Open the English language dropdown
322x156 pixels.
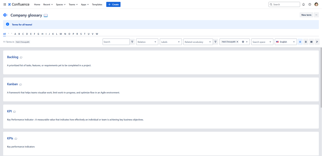[x=286, y=42]
